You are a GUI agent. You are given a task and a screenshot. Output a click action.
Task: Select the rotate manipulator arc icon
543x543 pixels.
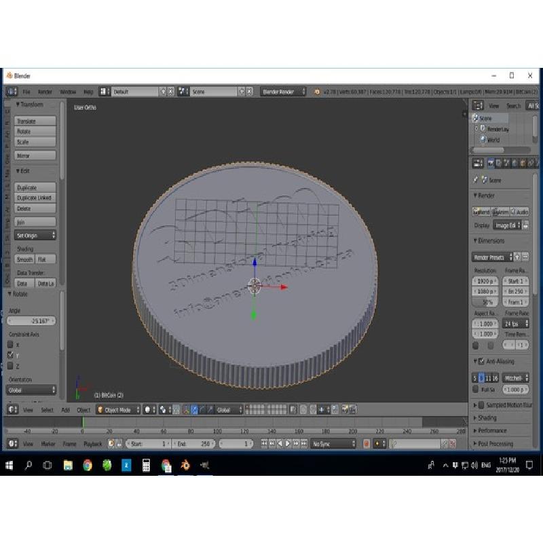[202, 410]
